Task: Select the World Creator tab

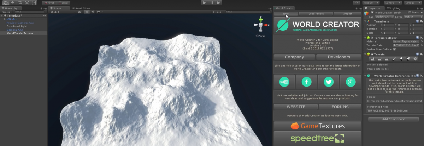Action: (284, 8)
